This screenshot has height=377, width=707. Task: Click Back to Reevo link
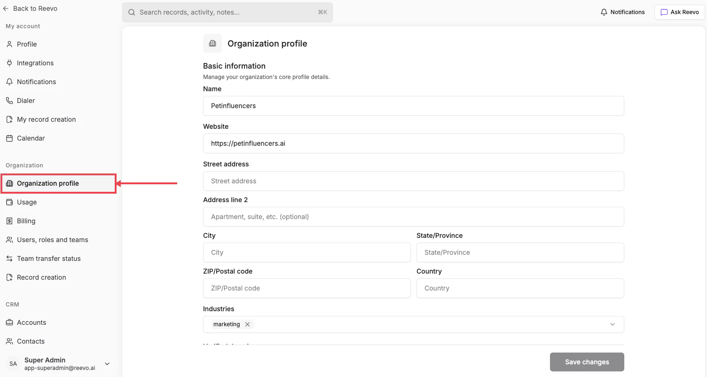(x=30, y=8)
